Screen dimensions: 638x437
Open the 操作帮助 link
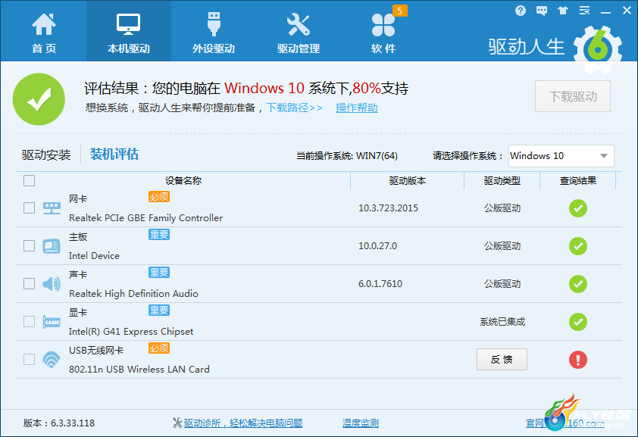357,108
